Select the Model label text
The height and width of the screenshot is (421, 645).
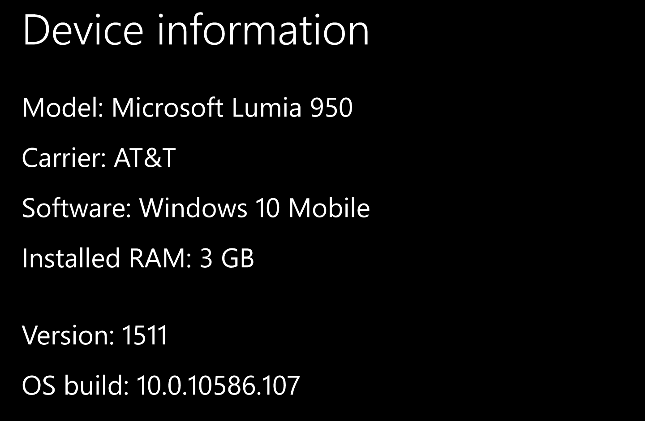click(x=62, y=108)
